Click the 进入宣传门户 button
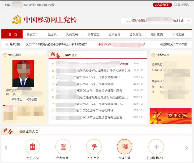194x163 pixels. pyautogui.click(x=162, y=5)
